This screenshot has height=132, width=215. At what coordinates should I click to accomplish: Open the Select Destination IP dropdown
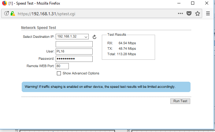click(72, 37)
